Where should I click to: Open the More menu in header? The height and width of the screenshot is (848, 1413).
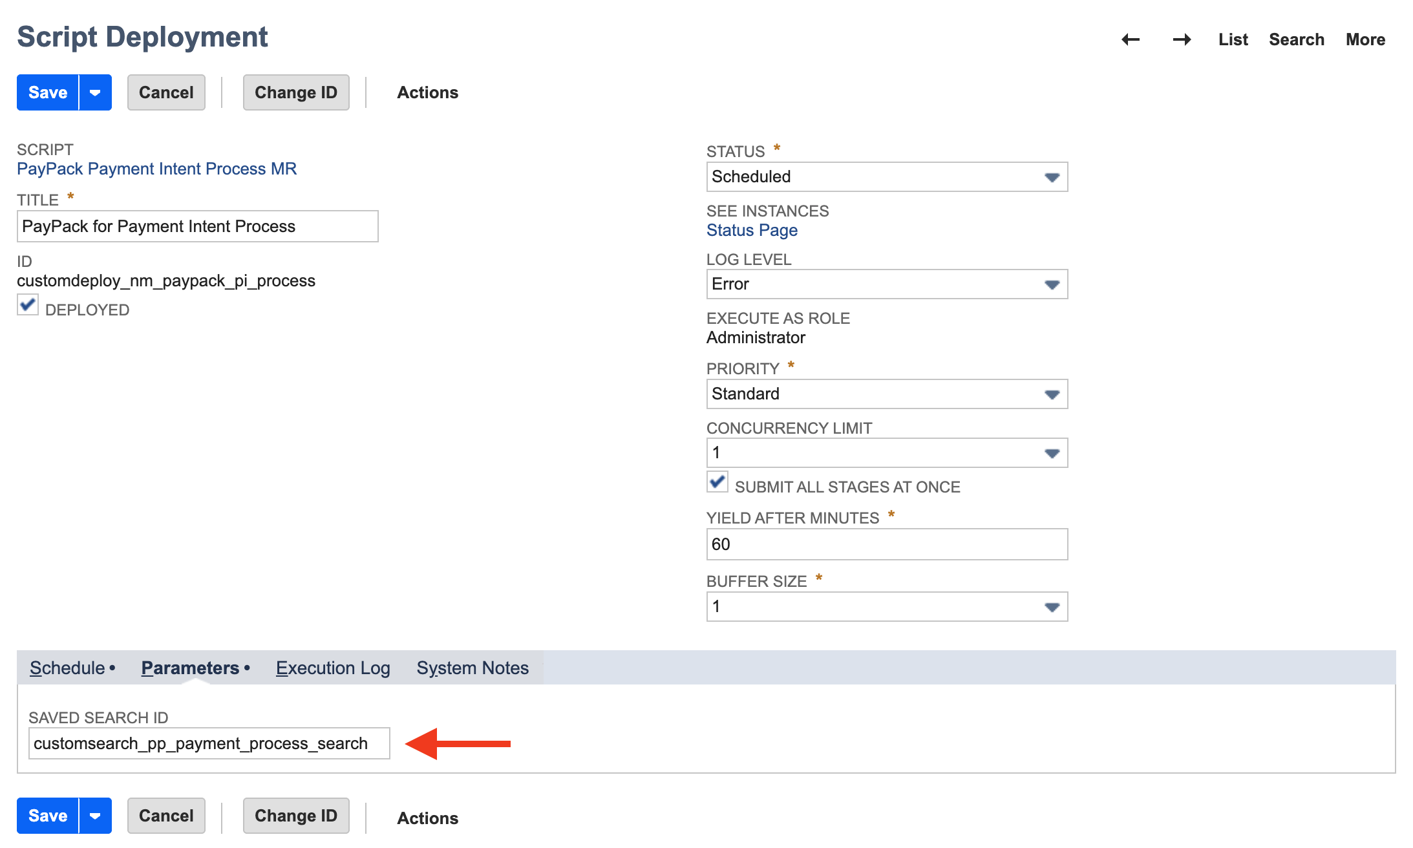1365,39
